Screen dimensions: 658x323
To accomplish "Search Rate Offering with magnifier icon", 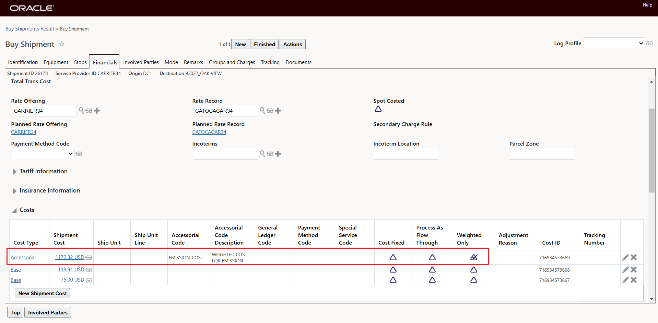I will click(81, 110).
